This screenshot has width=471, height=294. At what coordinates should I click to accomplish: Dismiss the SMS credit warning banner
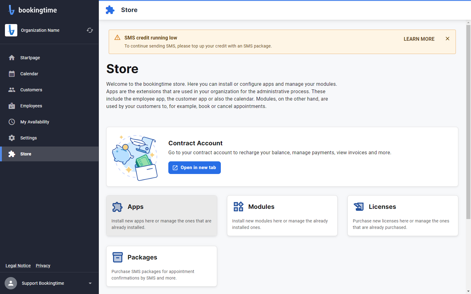(x=448, y=39)
